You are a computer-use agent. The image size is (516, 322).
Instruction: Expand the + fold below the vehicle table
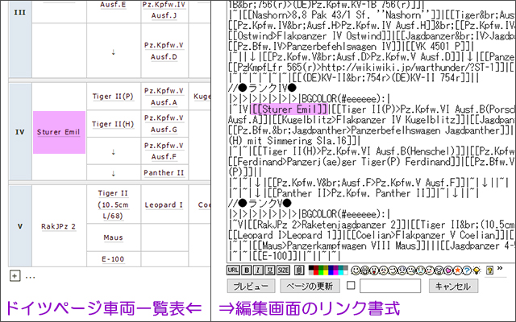pyautogui.click(x=15, y=276)
